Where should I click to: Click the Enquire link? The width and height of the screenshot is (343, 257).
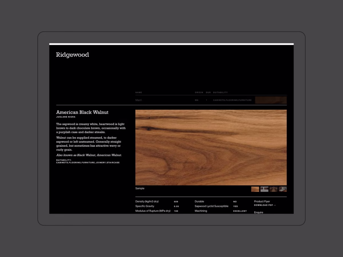coord(258,212)
